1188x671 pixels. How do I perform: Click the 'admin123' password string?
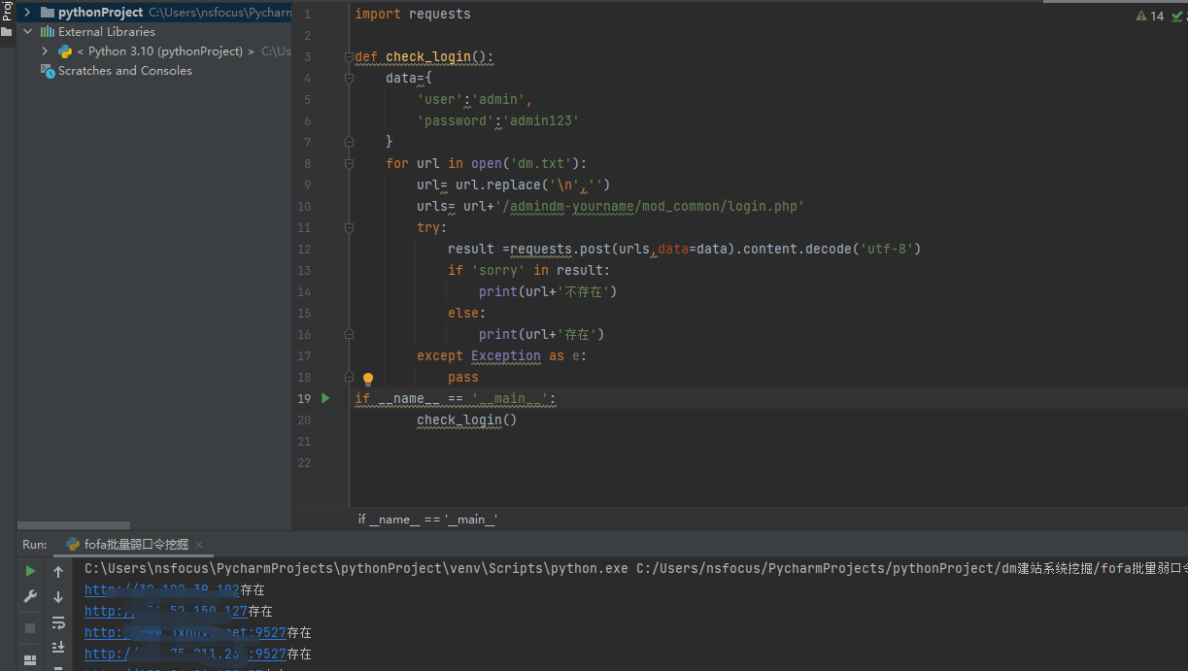[541, 121]
